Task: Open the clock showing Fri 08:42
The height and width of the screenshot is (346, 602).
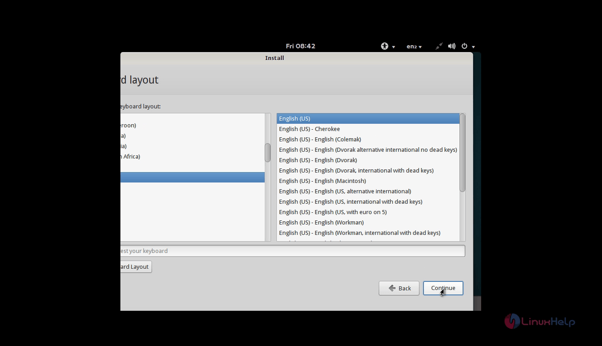Action: pyautogui.click(x=301, y=46)
